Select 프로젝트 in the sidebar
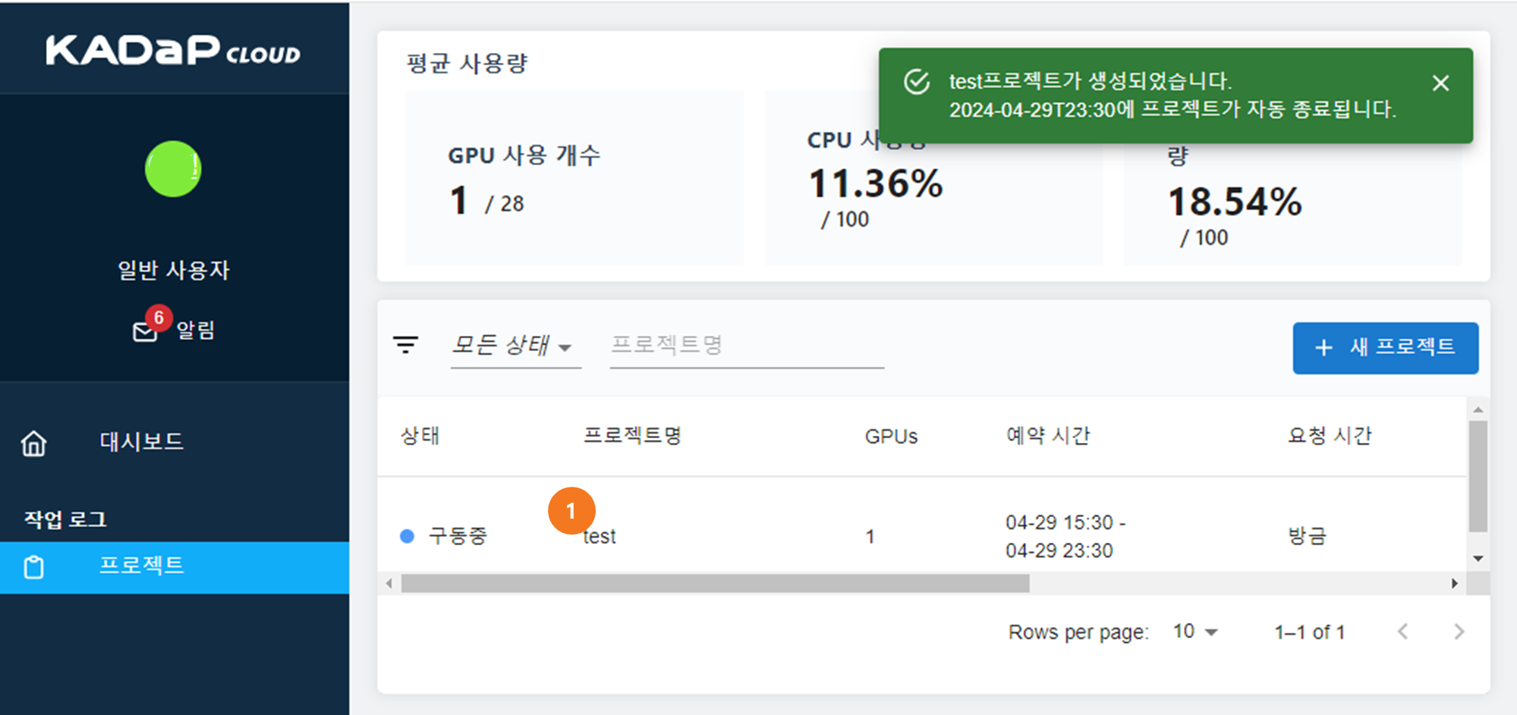 point(141,566)
